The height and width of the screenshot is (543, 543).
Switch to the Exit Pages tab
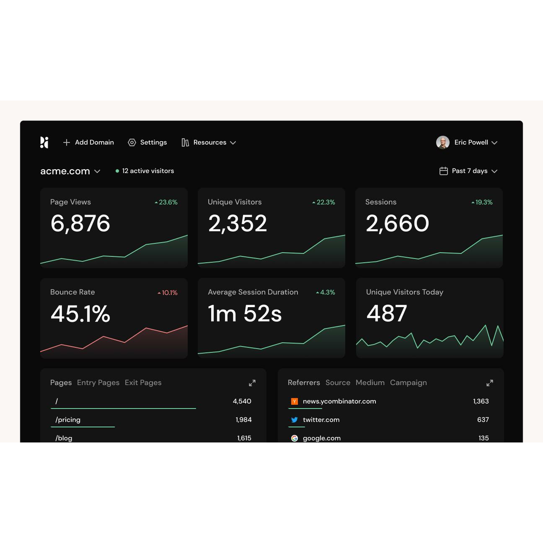click(x=143, y=383)
